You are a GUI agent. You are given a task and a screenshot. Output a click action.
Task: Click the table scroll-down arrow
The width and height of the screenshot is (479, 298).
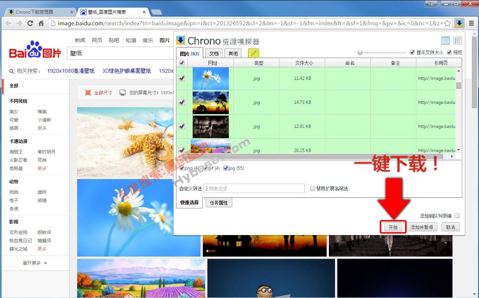coord(459,150)
